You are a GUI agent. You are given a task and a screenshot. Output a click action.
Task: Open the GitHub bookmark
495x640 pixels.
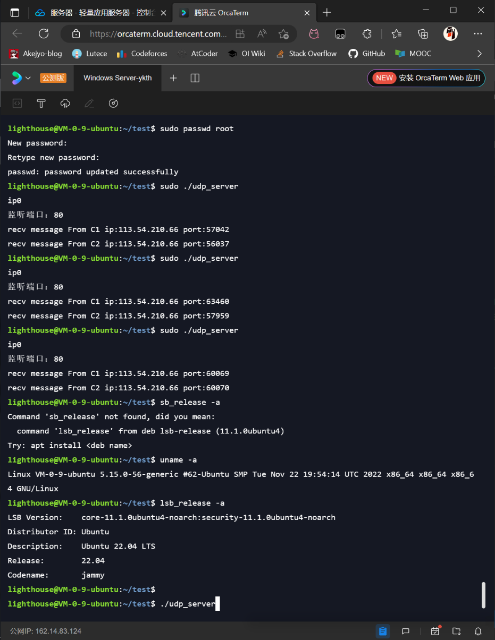pyautogui.click(x=367, y=54)
